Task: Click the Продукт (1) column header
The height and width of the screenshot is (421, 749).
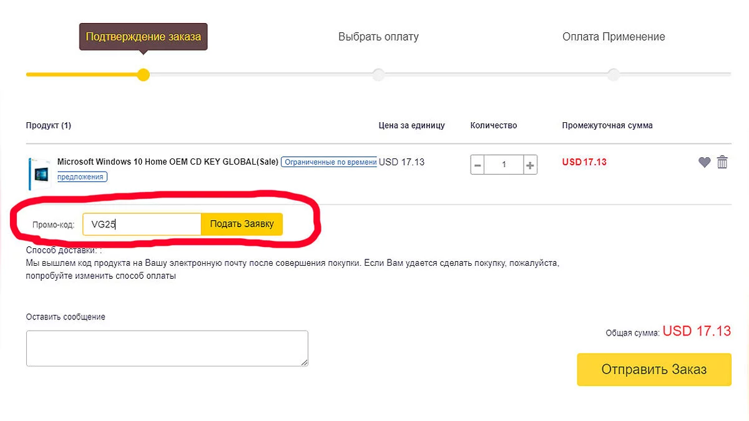Action: pos(49,125)
